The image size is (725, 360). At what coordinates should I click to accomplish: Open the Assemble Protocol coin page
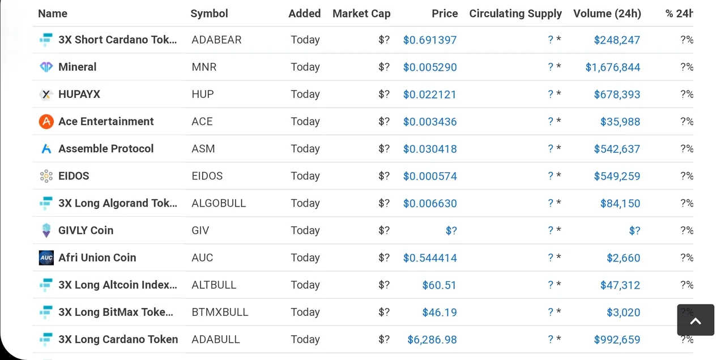tap(106, 149)
